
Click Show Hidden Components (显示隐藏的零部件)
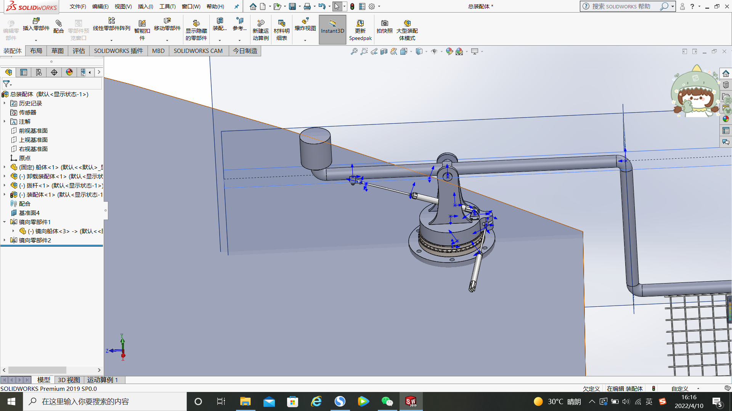(x=196, y=30)
